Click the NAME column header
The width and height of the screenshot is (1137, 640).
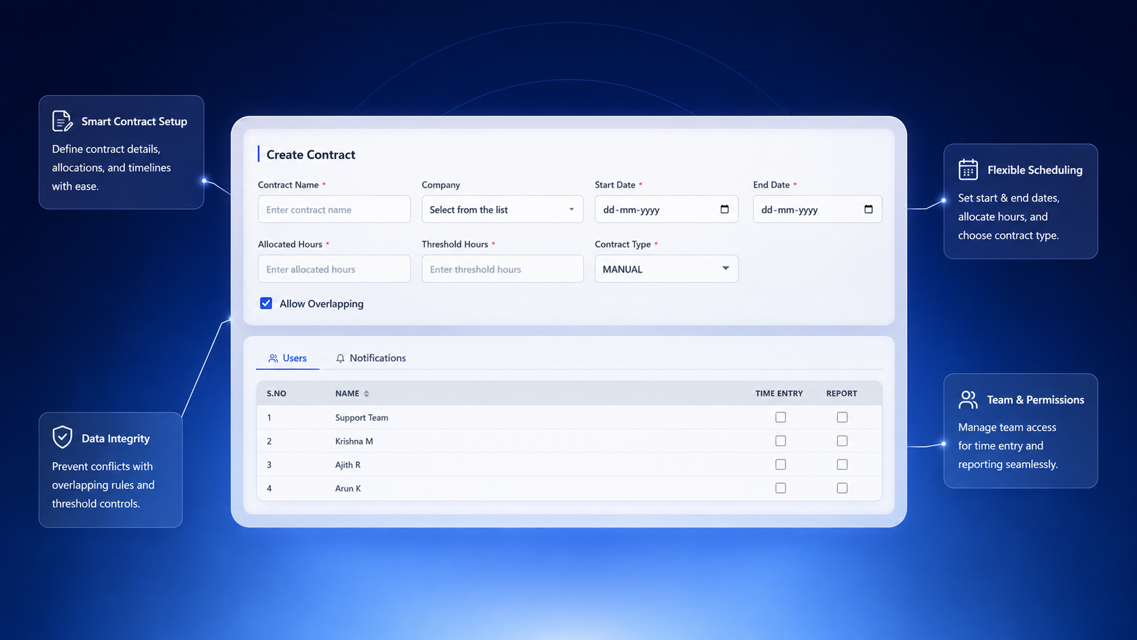(347, 394)
